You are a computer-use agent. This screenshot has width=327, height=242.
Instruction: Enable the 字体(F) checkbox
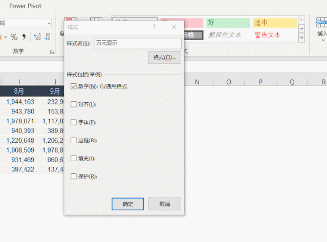click(x=73, y=122)
